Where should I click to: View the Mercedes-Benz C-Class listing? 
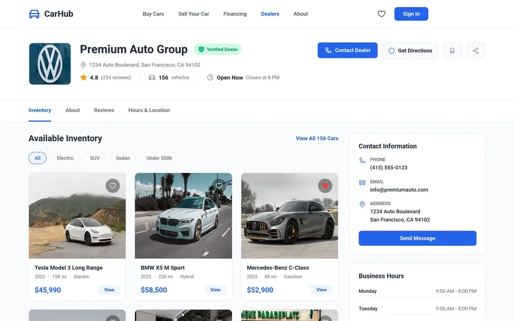[x=322, y=290]
